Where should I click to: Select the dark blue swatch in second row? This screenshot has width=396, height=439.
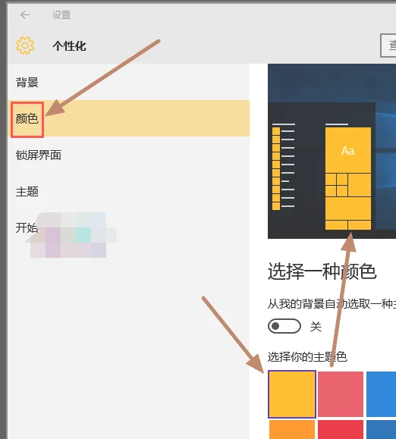pos(381,429)
